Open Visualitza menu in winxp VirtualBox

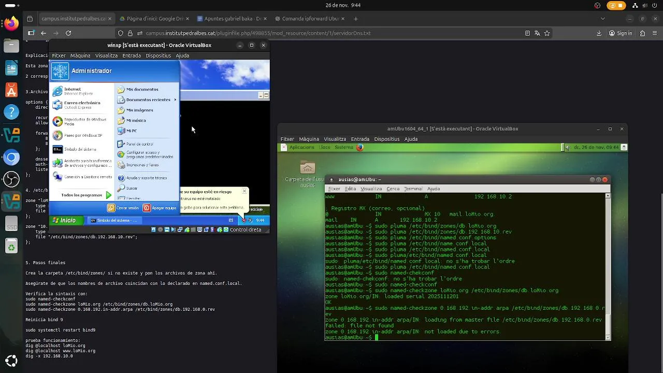tap(106, 55)
